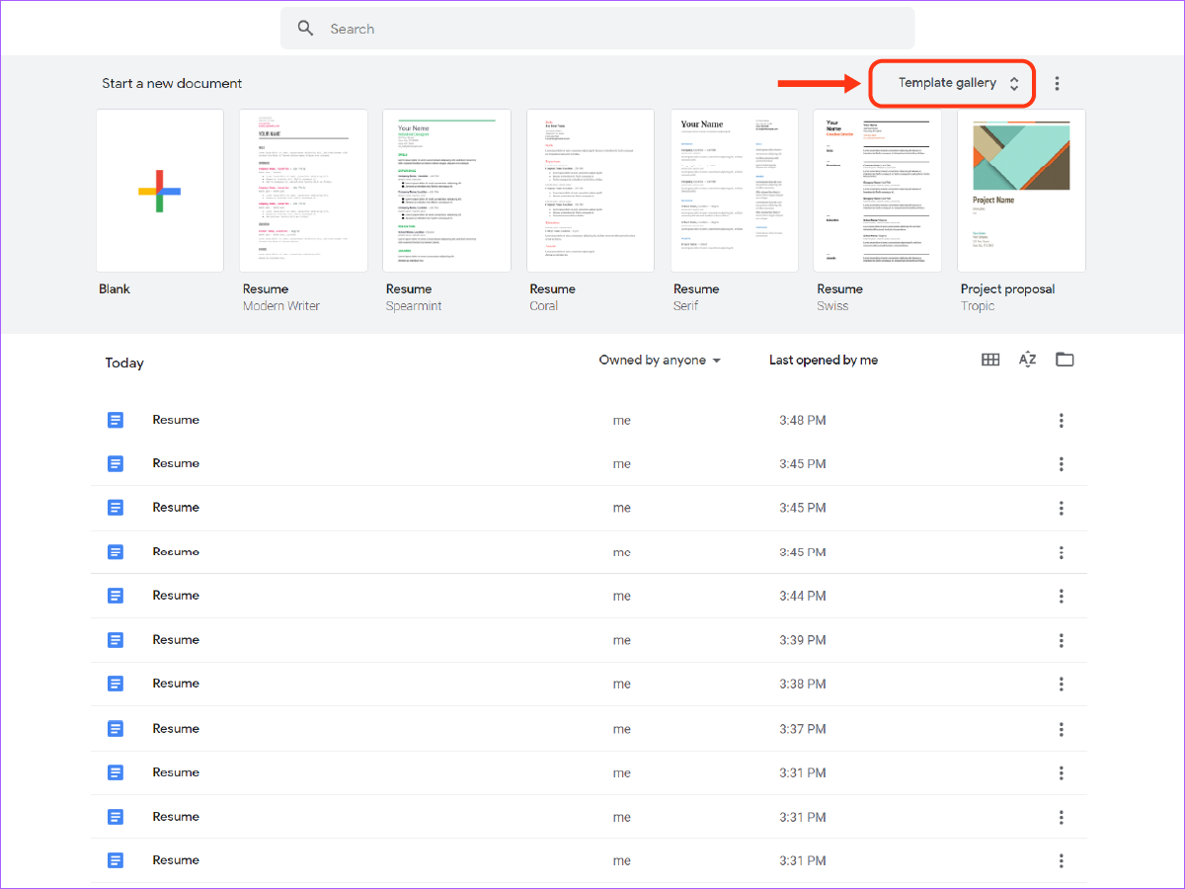Open more actions for the 3:44 PM Resume
The image size is (1185, 889).
click(x=1062, y=597)
